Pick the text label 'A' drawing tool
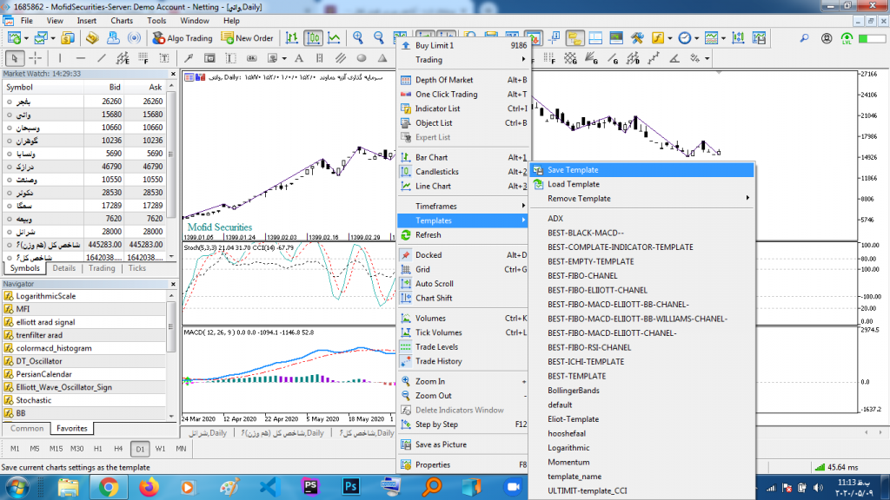The height and width of the screenshot is (500, 890). click(x=298, y=58)
